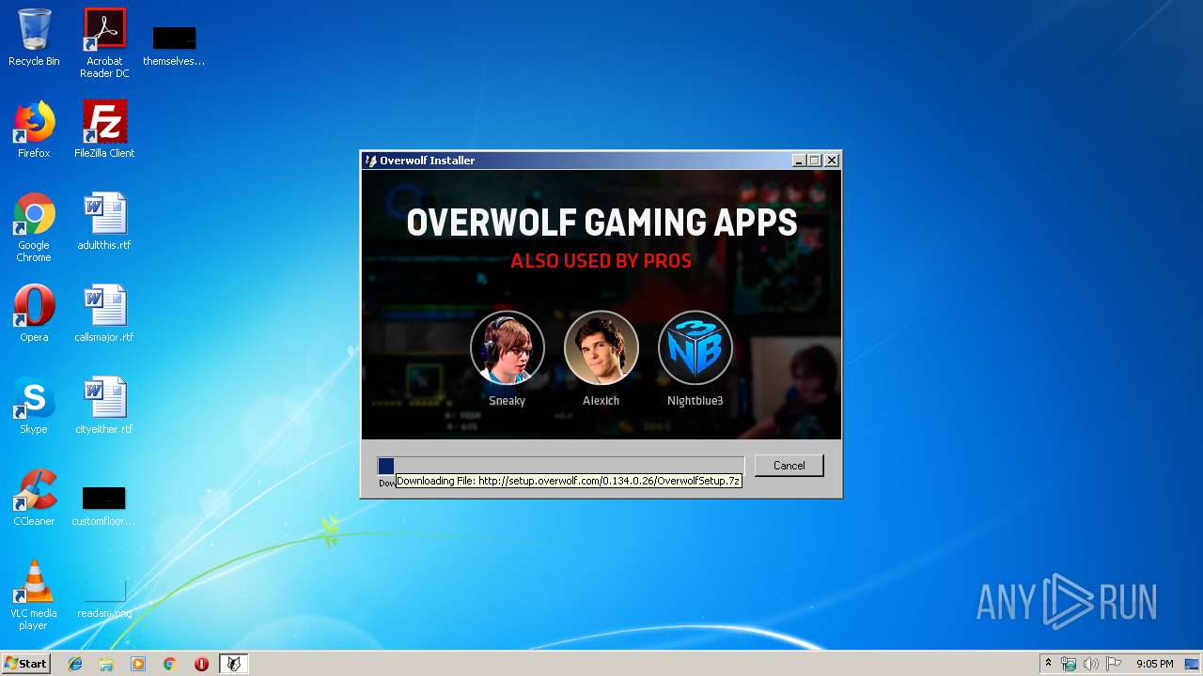
Task: Select the themselves desktop file
Action: pyautogui.click(x=174, y=45)
